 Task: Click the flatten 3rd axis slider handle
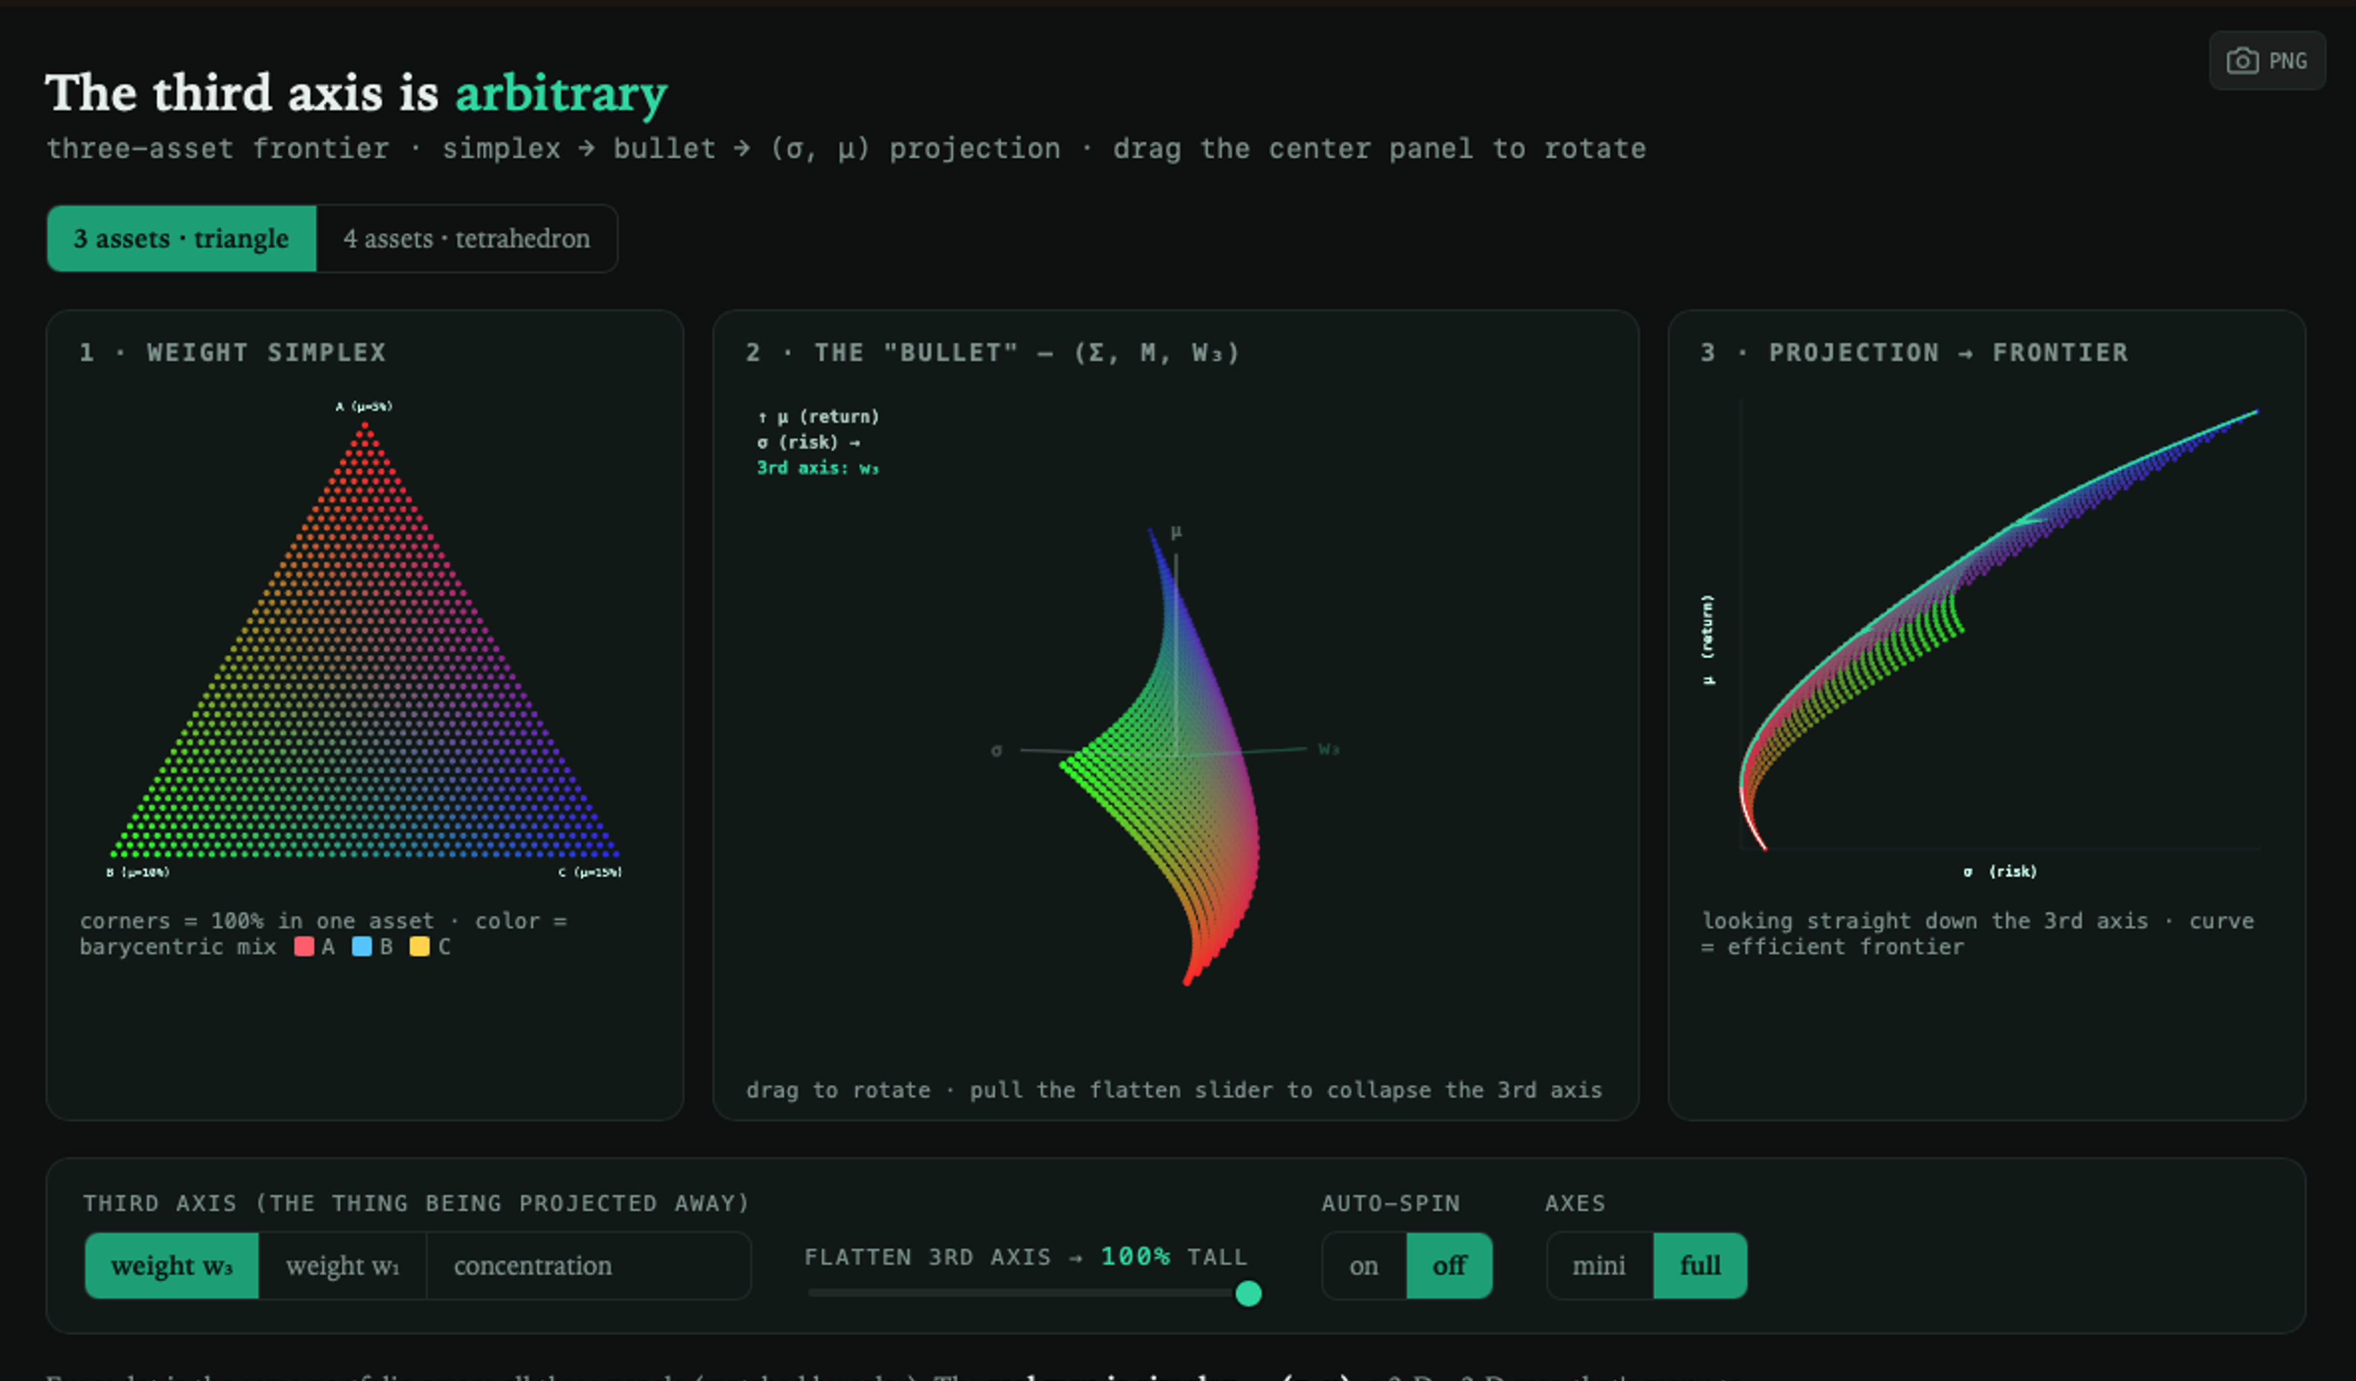(1248, 1293)
